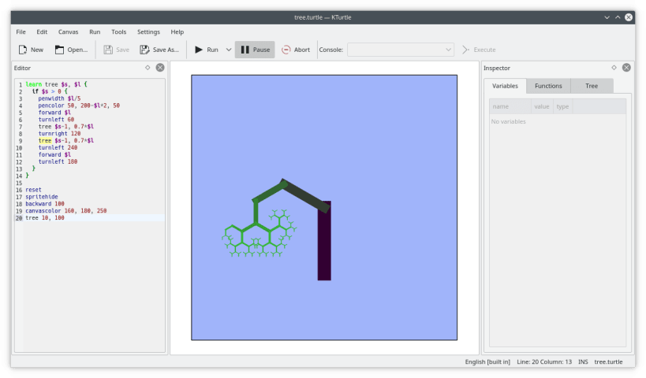Click the 'Line: 20 Column: 13' status entry
646x378 pixels.
(x=544, y=362)
